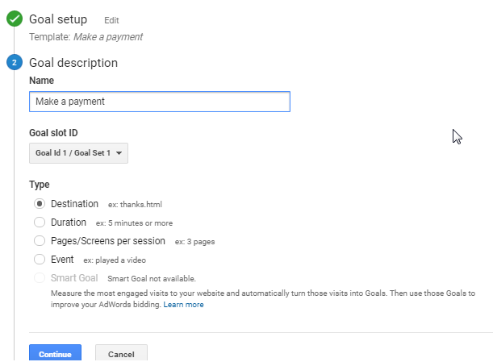Viewport: 493px width, 362px height.
Task: Click the Cancel button
Action: point(121,353)
